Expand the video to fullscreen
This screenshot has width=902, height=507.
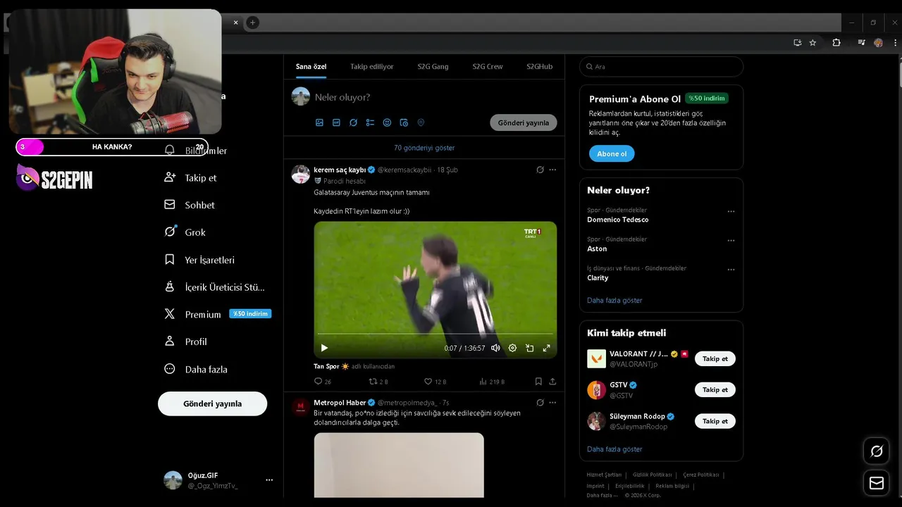546,348
